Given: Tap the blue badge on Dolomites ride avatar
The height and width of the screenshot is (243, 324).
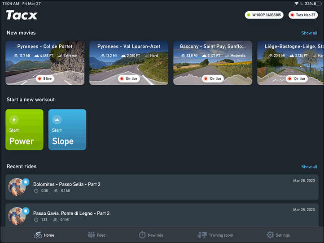Looking at the screenshot, I should [x=26, y=182].
